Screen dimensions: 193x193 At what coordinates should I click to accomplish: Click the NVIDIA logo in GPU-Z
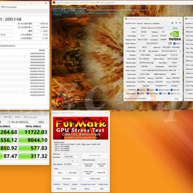(175, 36)
